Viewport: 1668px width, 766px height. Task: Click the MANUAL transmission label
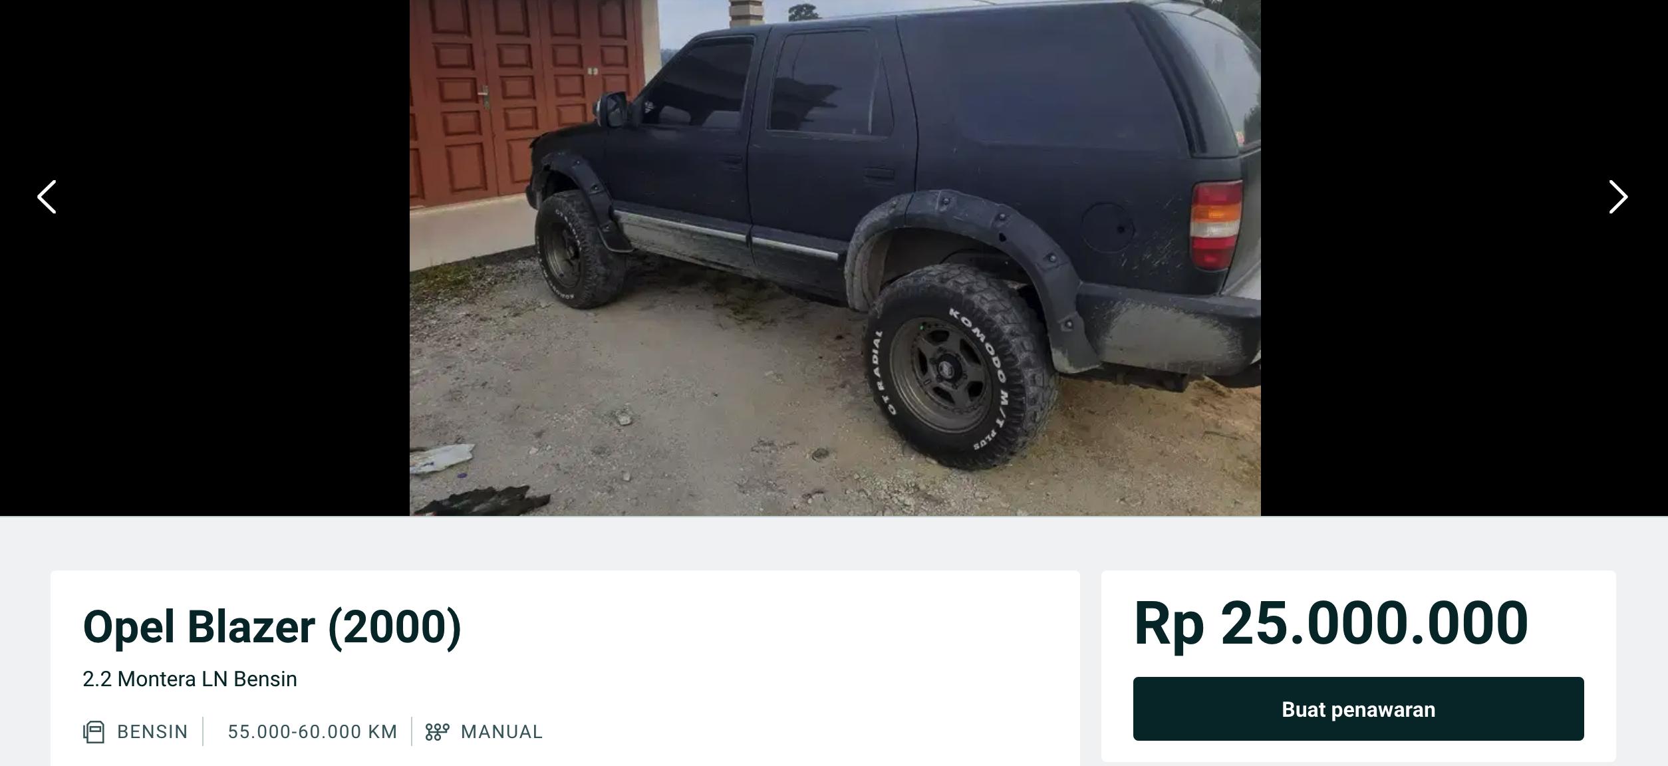point(501,731)
